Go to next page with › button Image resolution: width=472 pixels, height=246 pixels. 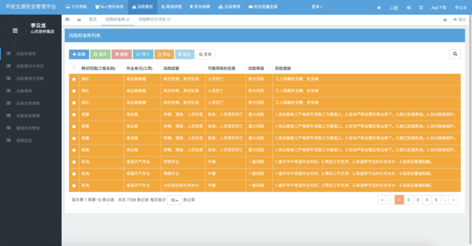[445, 200]
